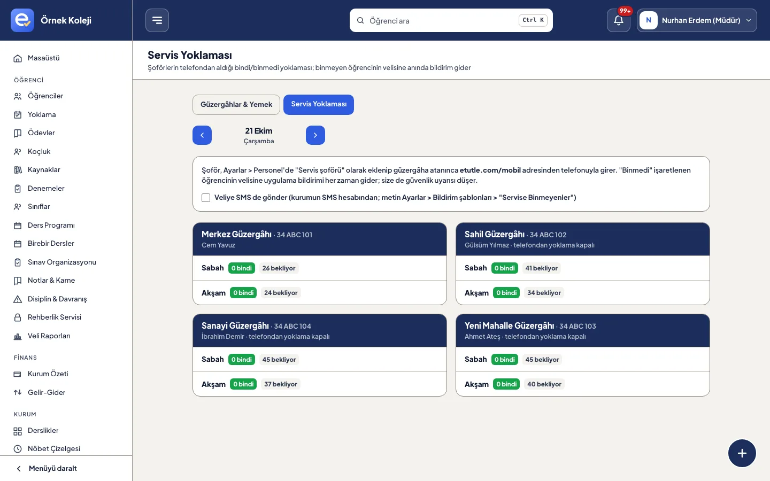770x481 pixels.
Task: Open the Masaüstü home icon
Action: (x=18, y=58)
